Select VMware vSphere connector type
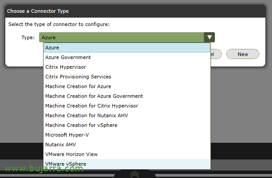 [127, 164]
